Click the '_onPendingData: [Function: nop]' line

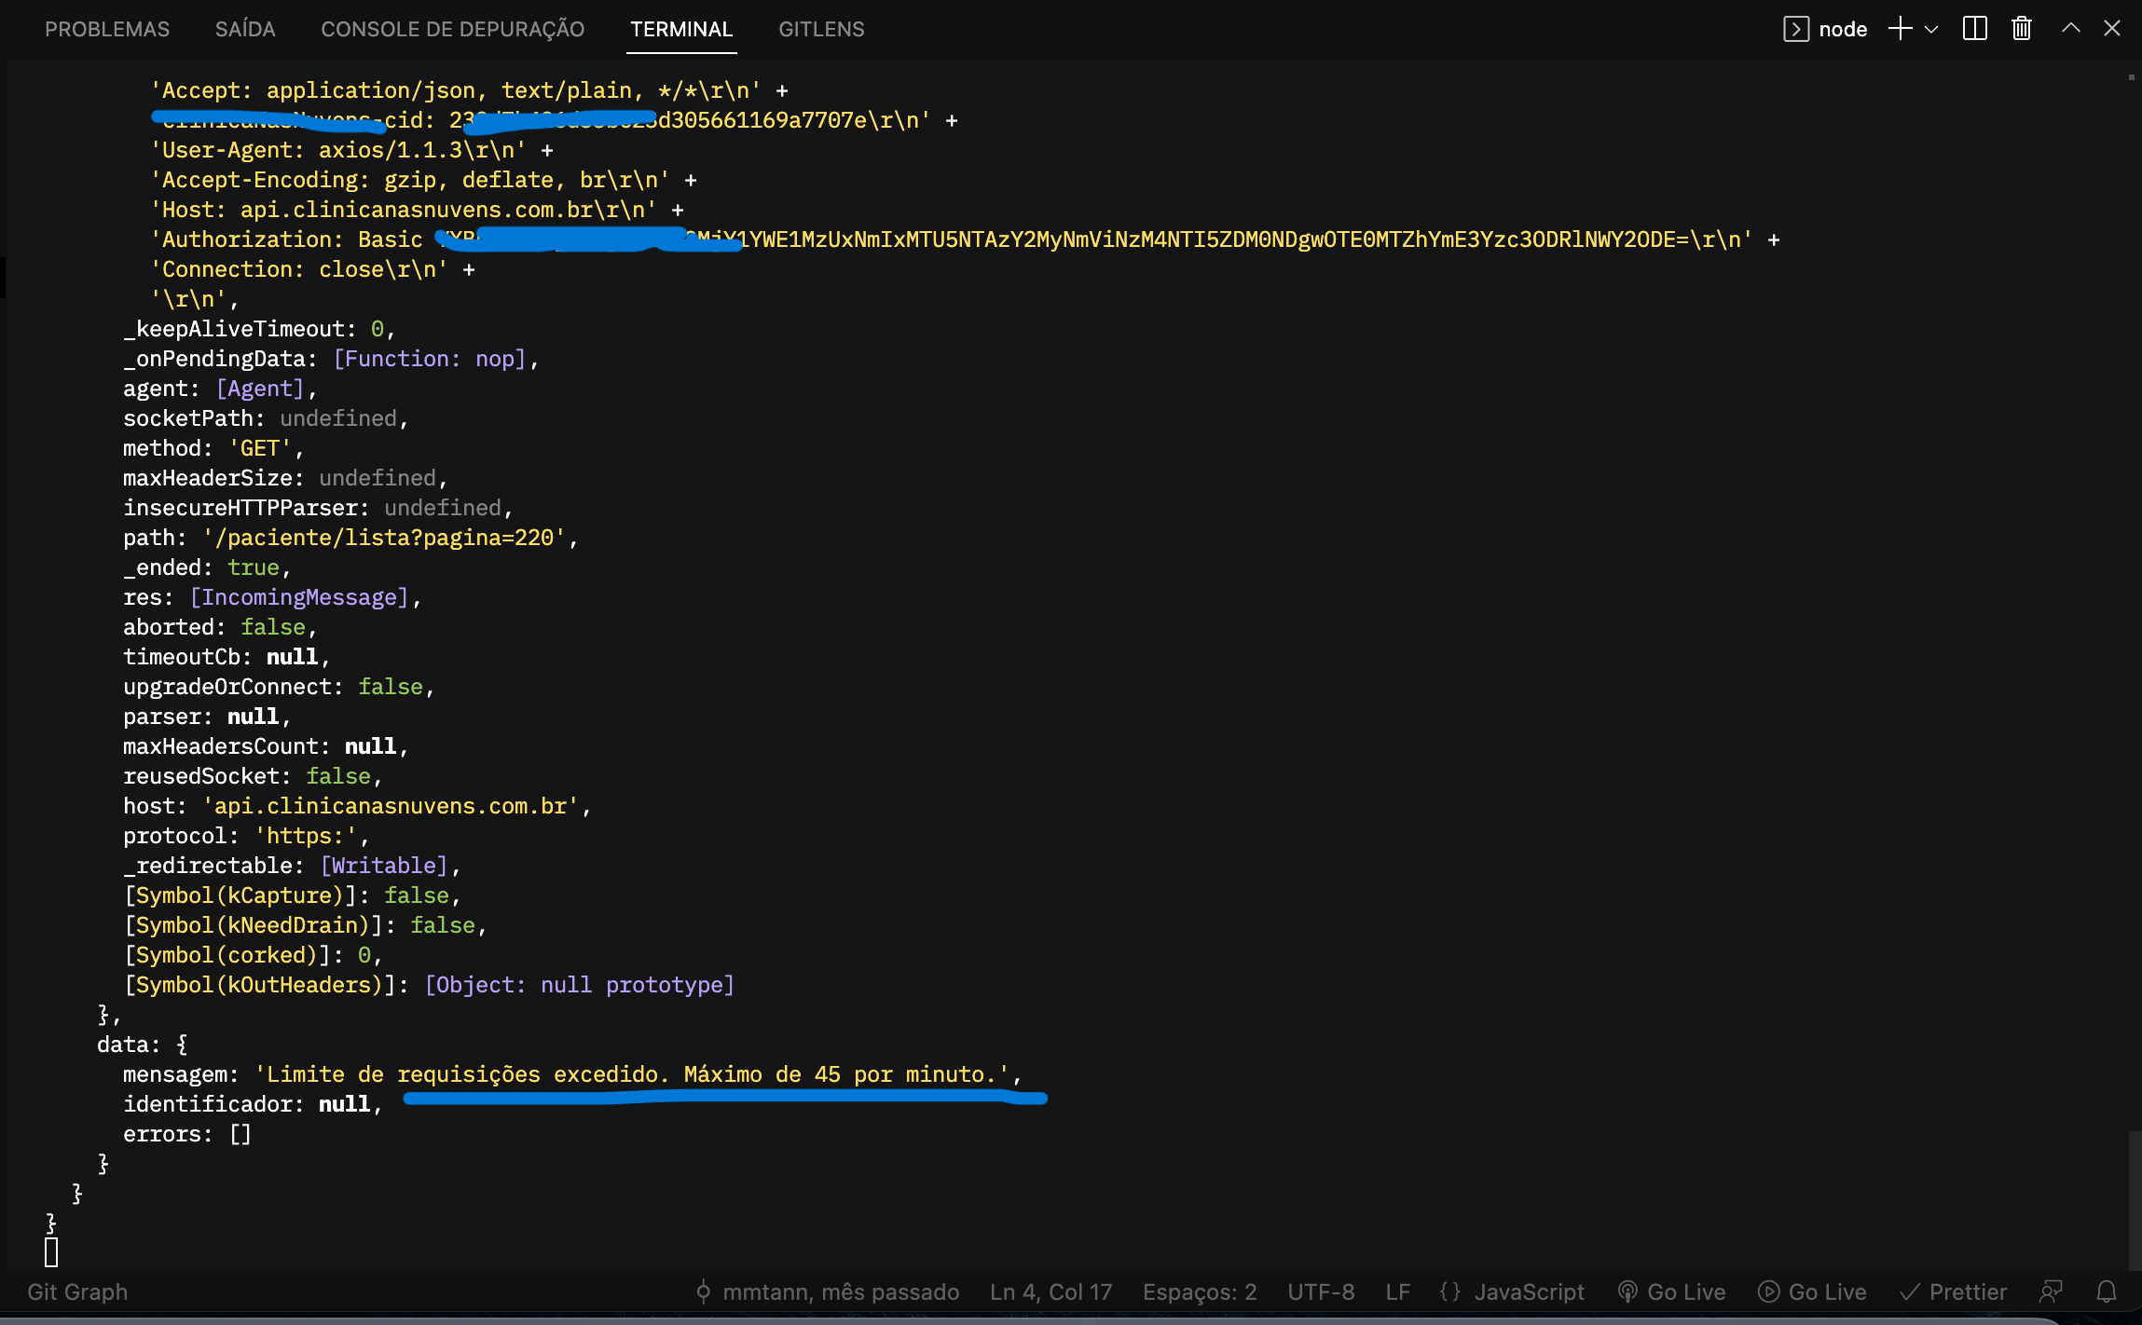pyautogui.click(x=331, y=359)
